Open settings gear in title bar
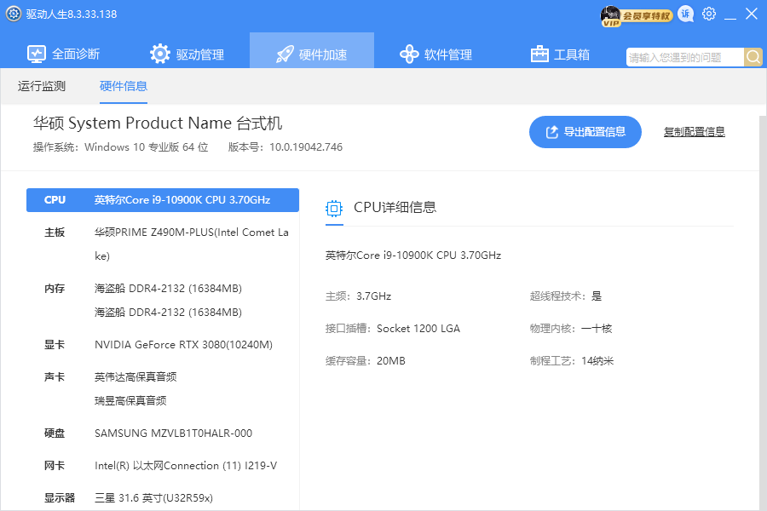Viewport: 767px width, 511px height. (x=709, y=14)
